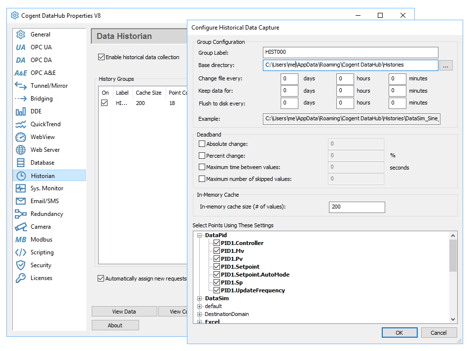Open the QuickTrend wave icon
Viewport: 471px width, 351px height.
pos(20,124)
